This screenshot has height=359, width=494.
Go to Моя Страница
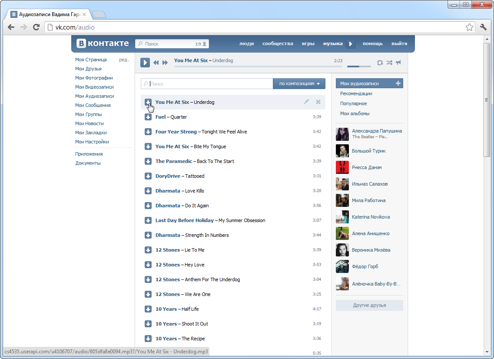[91, 60]
